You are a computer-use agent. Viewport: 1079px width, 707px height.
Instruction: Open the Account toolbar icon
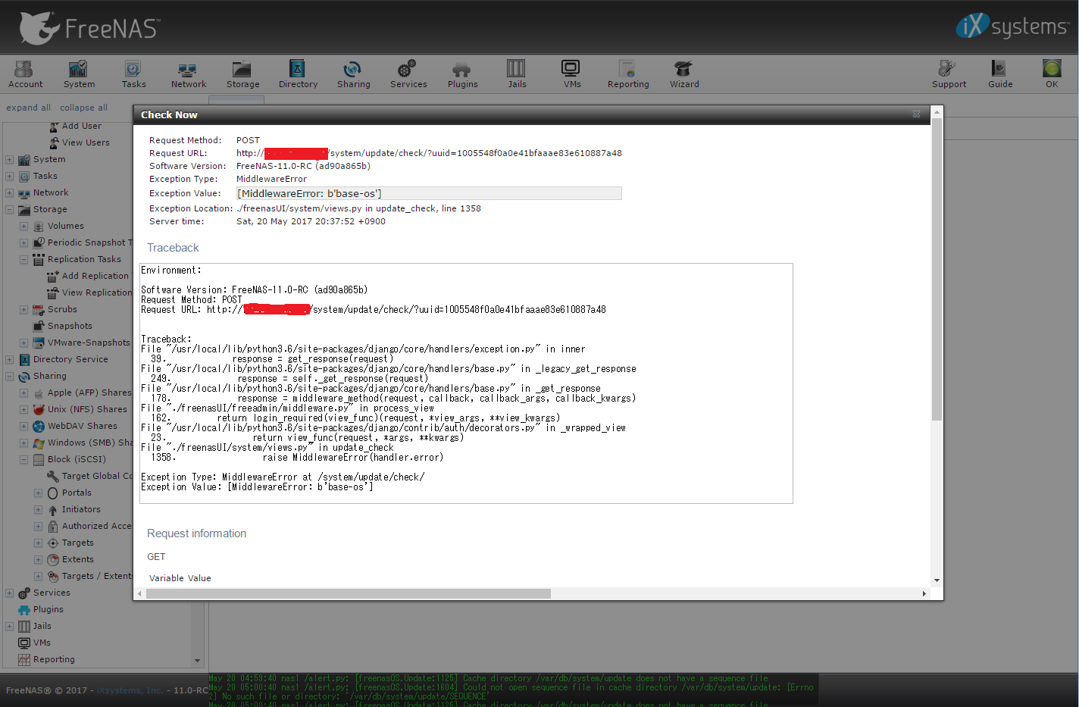pyautogui.click(x=25, y=74)
